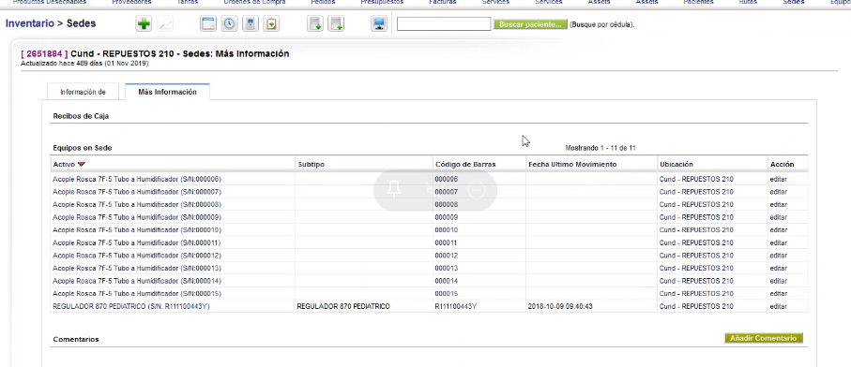Open the Rutas menu item

coord(748,2)
